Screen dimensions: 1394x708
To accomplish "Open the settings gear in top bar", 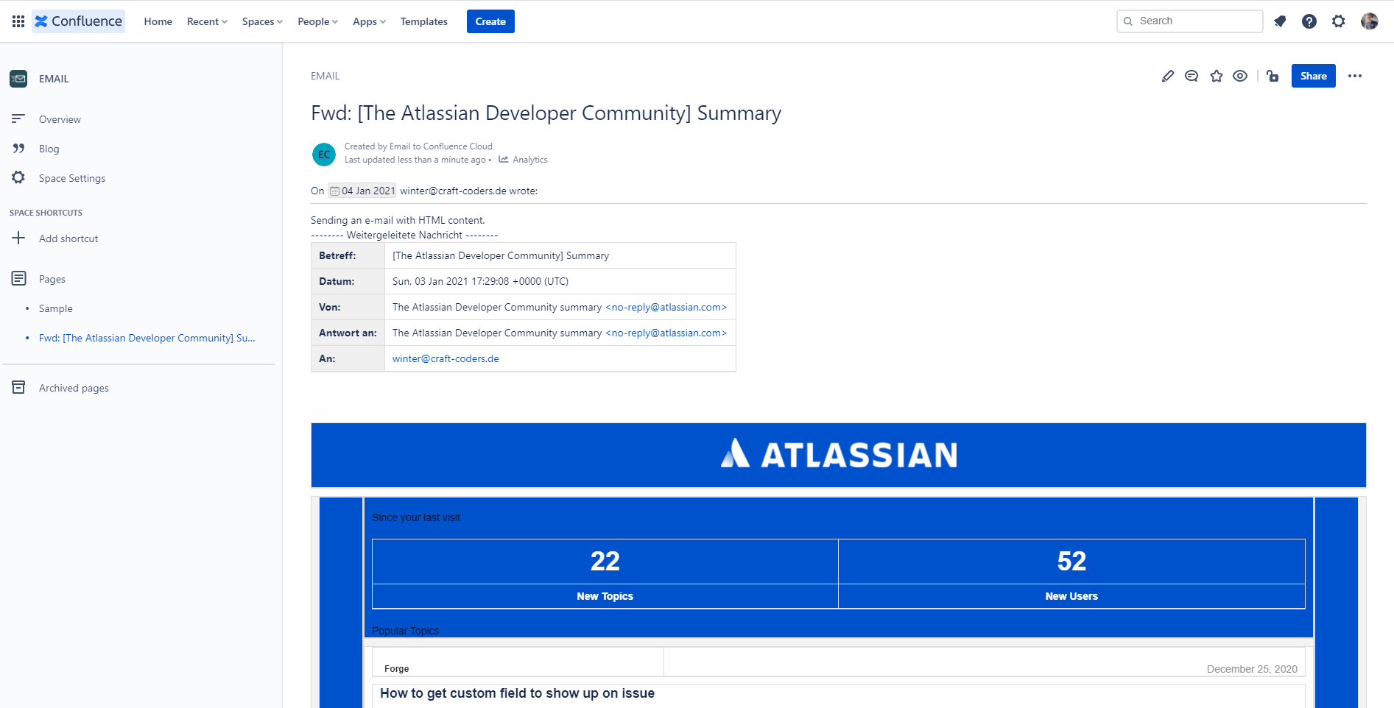I will coord(1339,21).
